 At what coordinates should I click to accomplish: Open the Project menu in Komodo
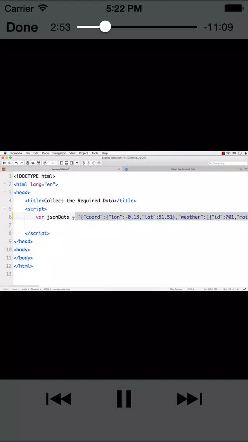(83, 153)
